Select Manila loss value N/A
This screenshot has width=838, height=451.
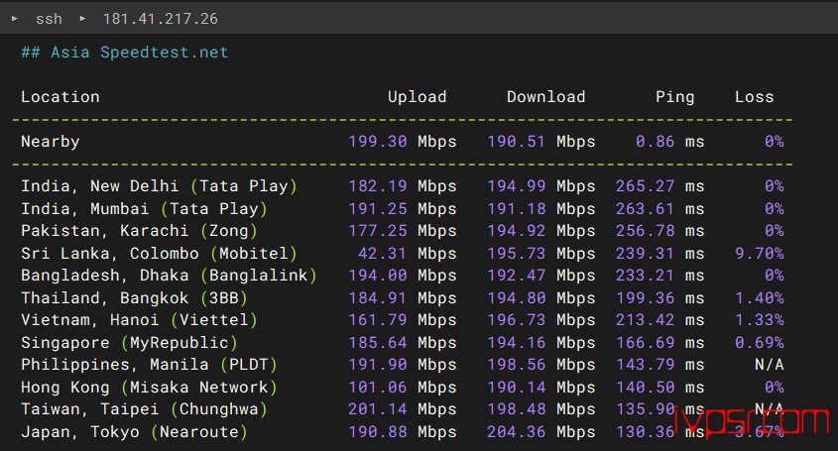click(x=769, y=365)
